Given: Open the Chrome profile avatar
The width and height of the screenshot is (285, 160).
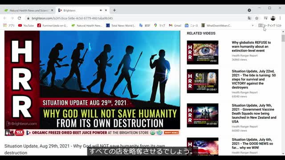Looking at the screenshot, I should click(x=273, y=18).
